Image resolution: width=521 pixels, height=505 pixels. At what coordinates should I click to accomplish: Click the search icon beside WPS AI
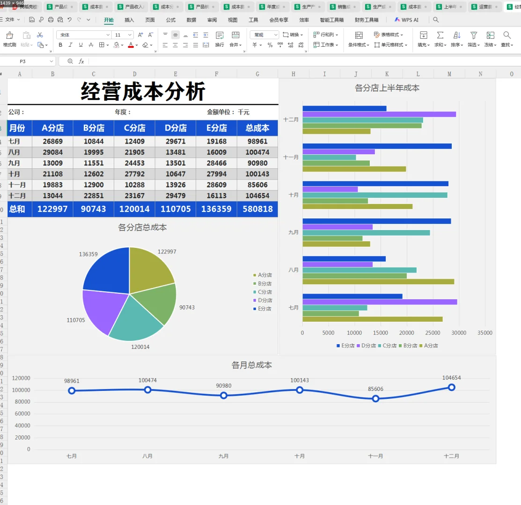pyautogui.click(x=436, y=20)
